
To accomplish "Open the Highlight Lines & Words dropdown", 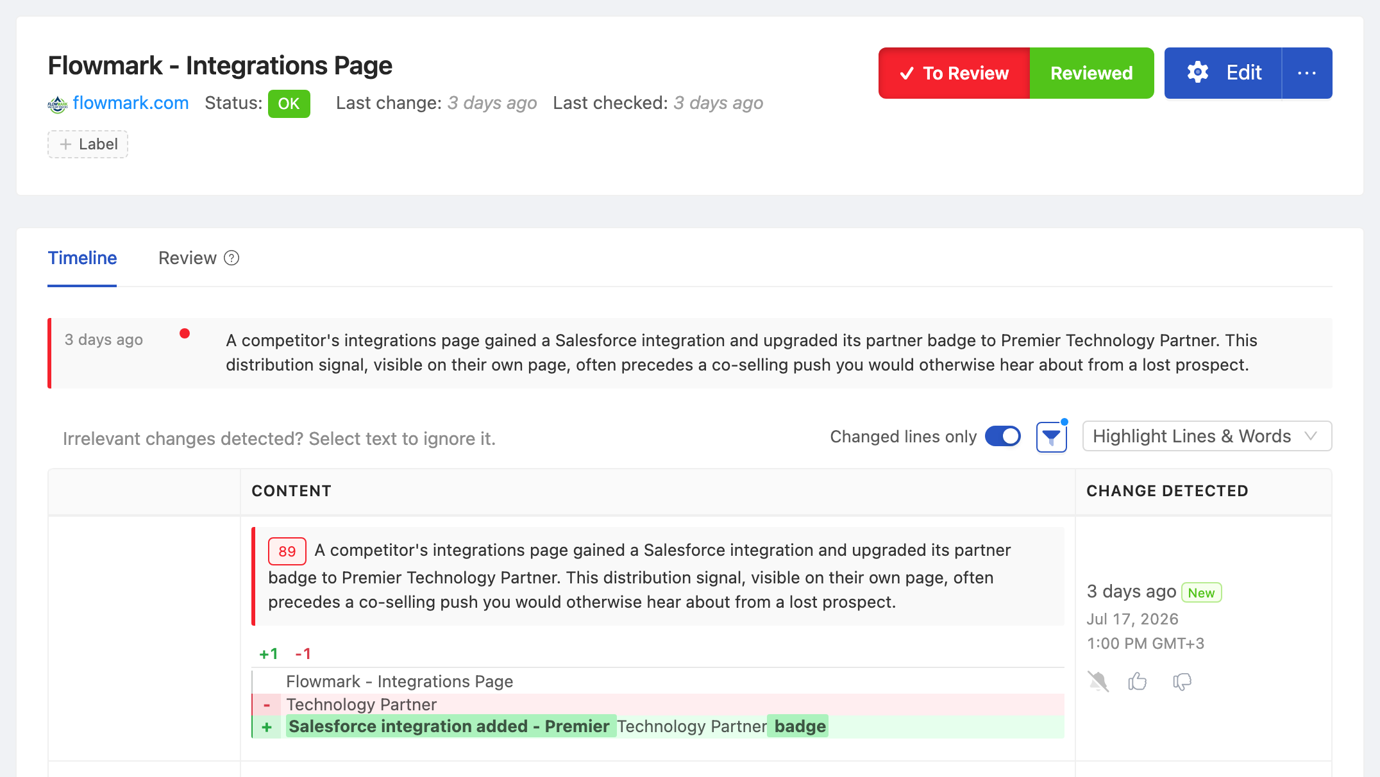I will point(1207,437).
